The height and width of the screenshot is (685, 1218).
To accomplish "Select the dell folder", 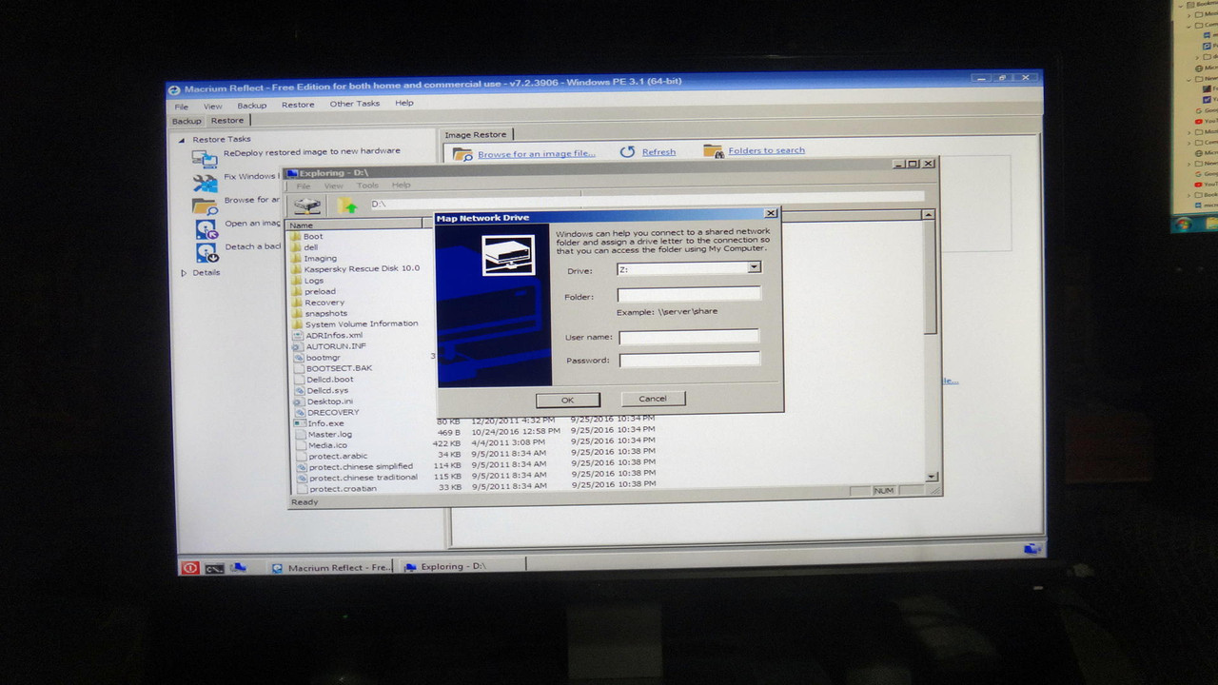I will point(311,247).
